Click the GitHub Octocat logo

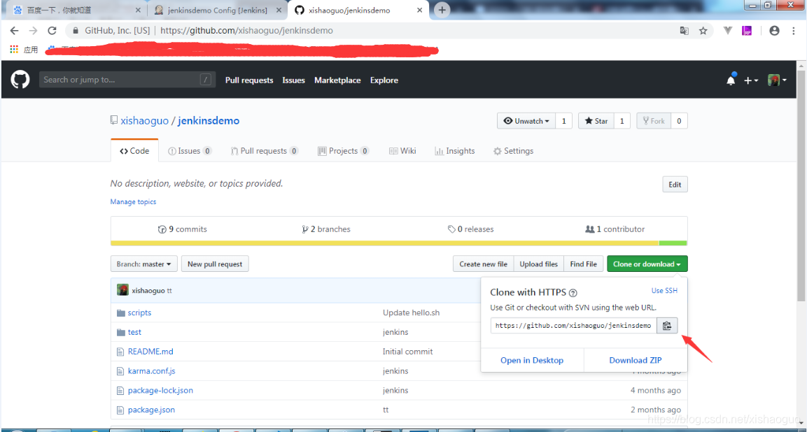[x=20, y=80]
